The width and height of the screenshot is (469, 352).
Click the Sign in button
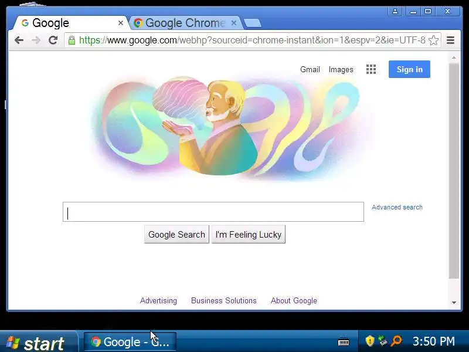(409, 69)
